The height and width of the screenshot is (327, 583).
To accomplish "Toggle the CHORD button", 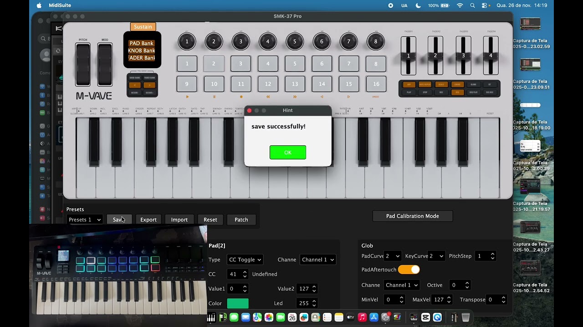I will click(458, 84).
